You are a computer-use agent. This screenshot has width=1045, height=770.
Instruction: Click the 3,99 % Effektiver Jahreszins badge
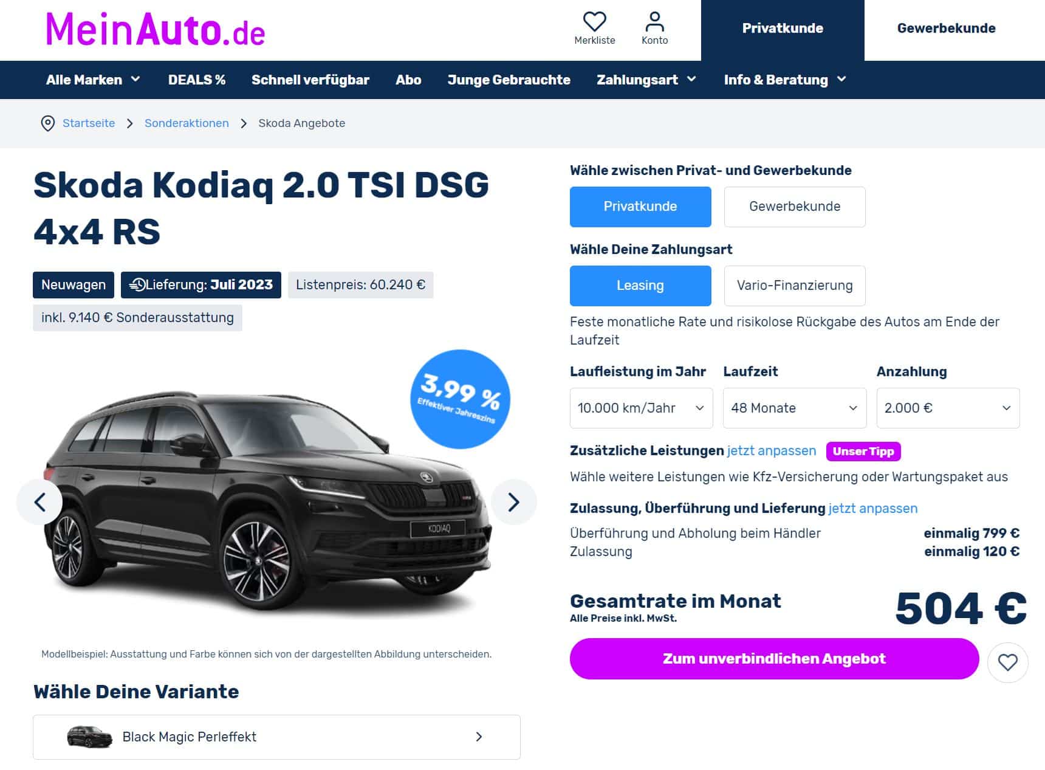coord(460,399)
